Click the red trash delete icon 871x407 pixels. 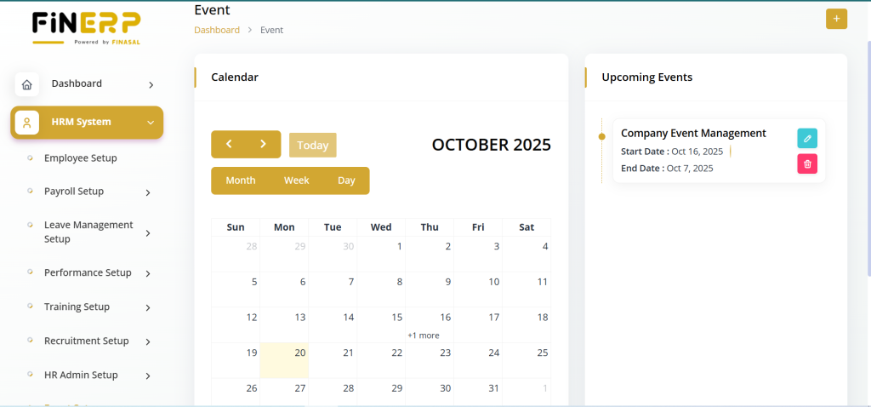(807, 163)
